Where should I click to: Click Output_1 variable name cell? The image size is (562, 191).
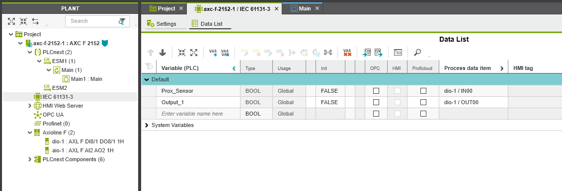click(x=199, y=102)
